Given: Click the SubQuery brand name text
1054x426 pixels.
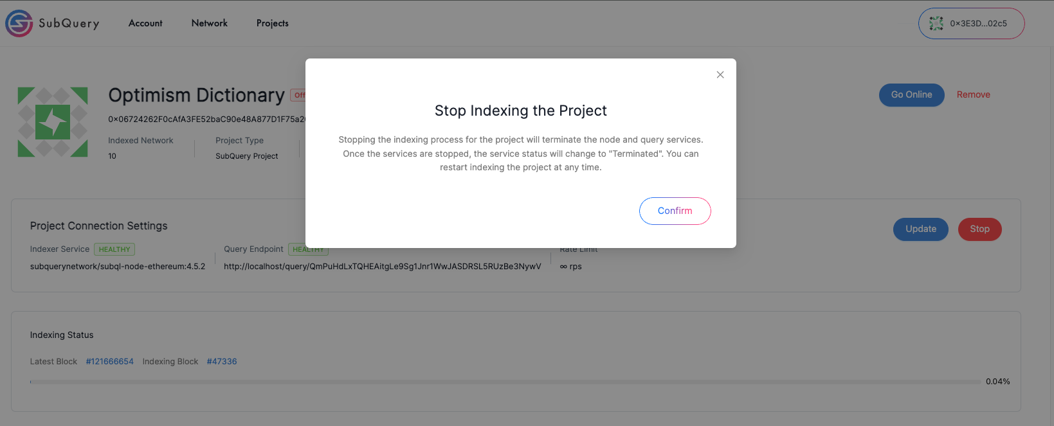Looking at the screenshot, I should tap(69, 24).
